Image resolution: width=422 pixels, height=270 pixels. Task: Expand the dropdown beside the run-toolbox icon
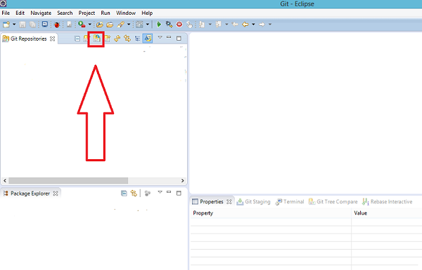click(x=90, y=25)
